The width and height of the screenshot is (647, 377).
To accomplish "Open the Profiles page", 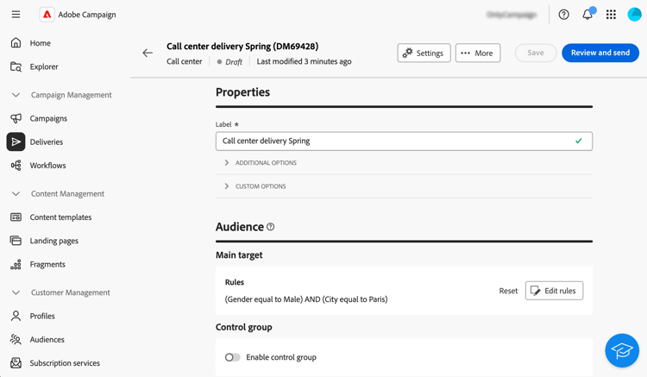I will pos(42,316).
